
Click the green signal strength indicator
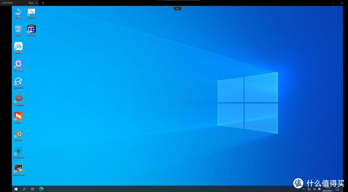3,3
